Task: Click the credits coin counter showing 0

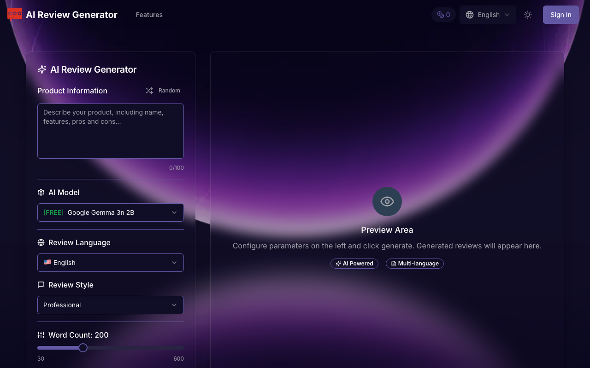Action: 443,15
